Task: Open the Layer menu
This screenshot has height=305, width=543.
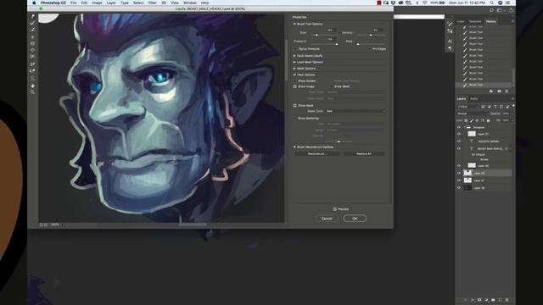Action: [111, 3]
